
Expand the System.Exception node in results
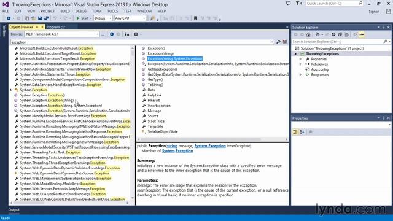11,90
